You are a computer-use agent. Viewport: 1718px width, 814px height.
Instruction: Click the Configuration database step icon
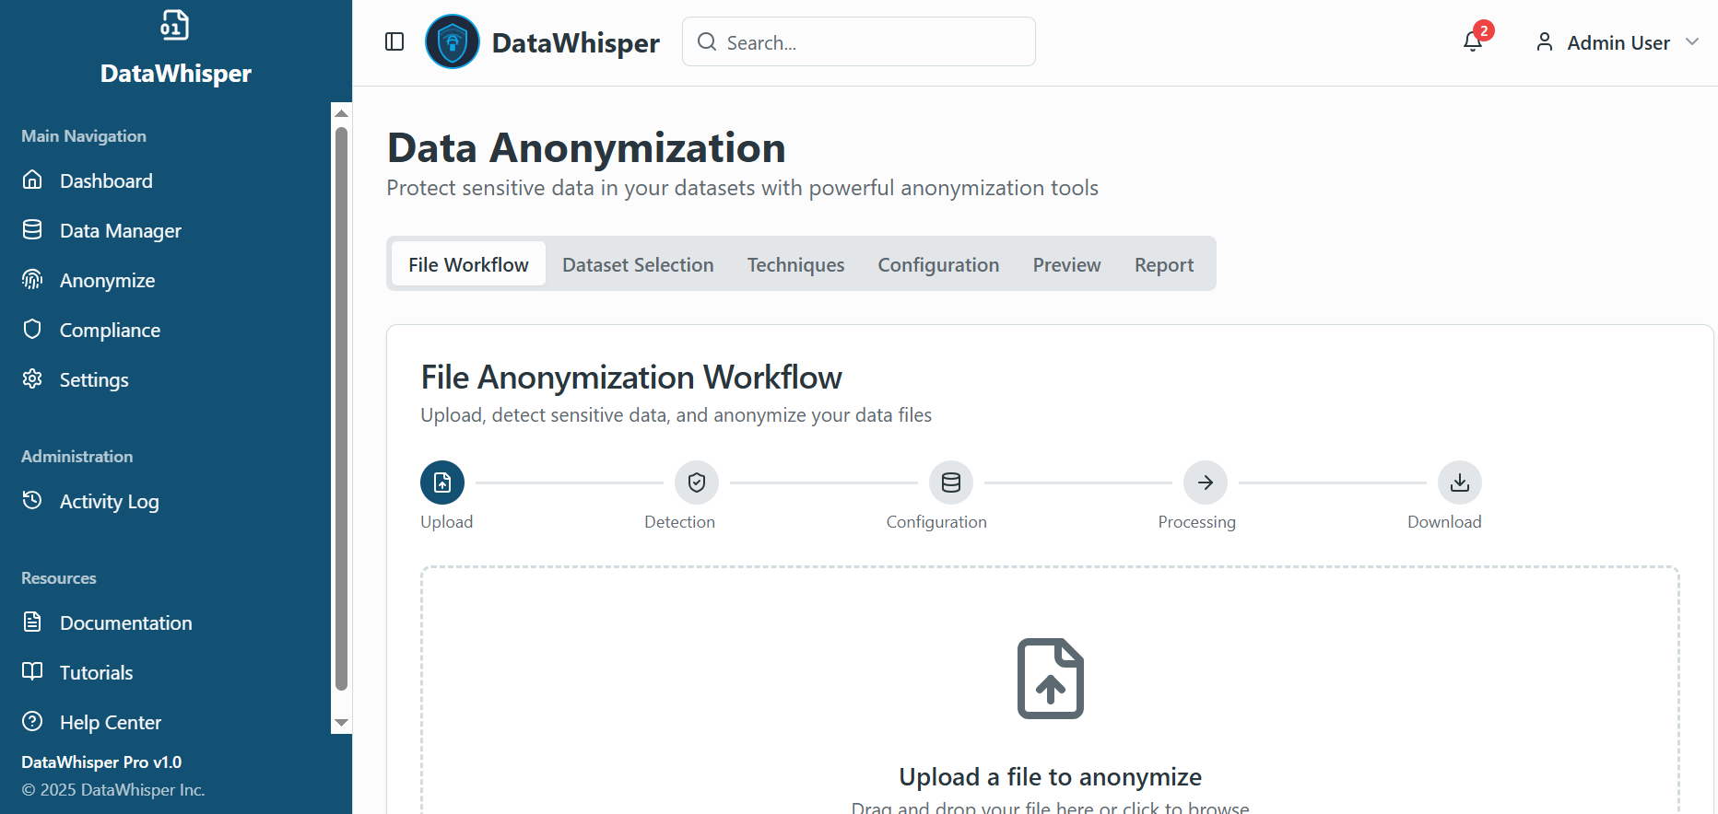click(951, 483)
